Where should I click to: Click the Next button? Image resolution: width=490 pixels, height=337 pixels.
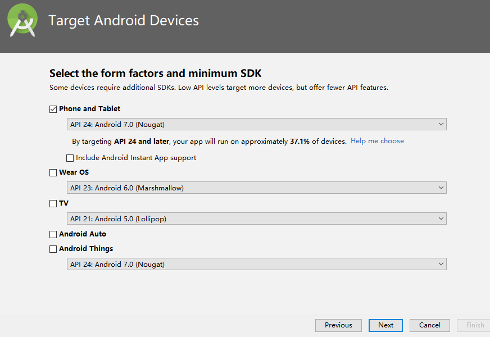pos(385,325)
